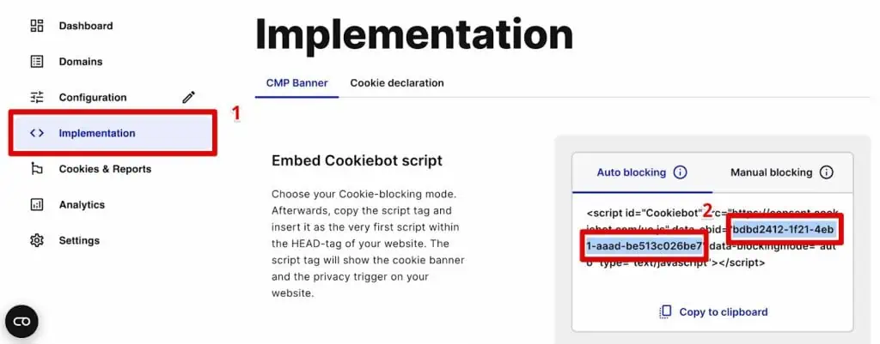Open the round cookie widget button
Viewport: 880px width, 344px height.
point(21,322)
